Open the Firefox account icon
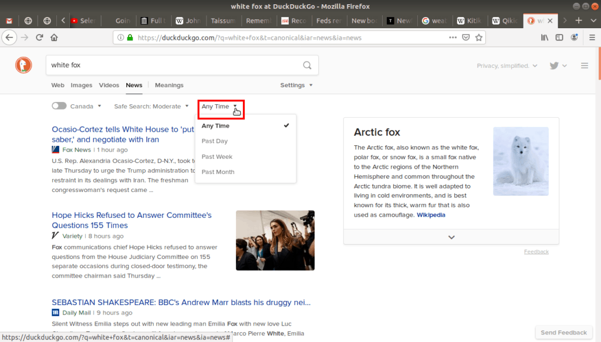 [x=574, y=37]
